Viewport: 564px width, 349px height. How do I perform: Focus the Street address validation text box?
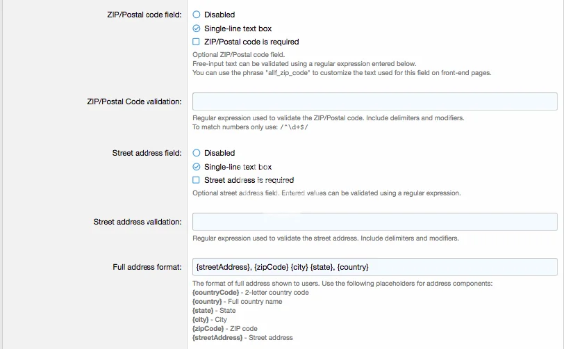pos(374,222)
